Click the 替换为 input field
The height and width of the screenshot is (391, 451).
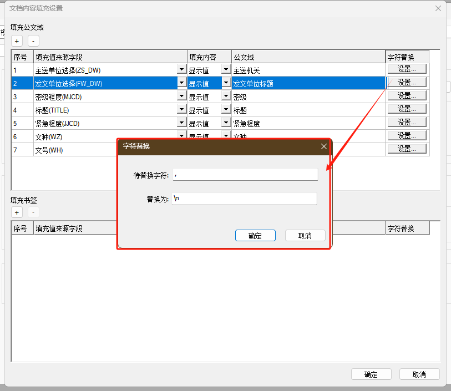(x=244, y=199)
